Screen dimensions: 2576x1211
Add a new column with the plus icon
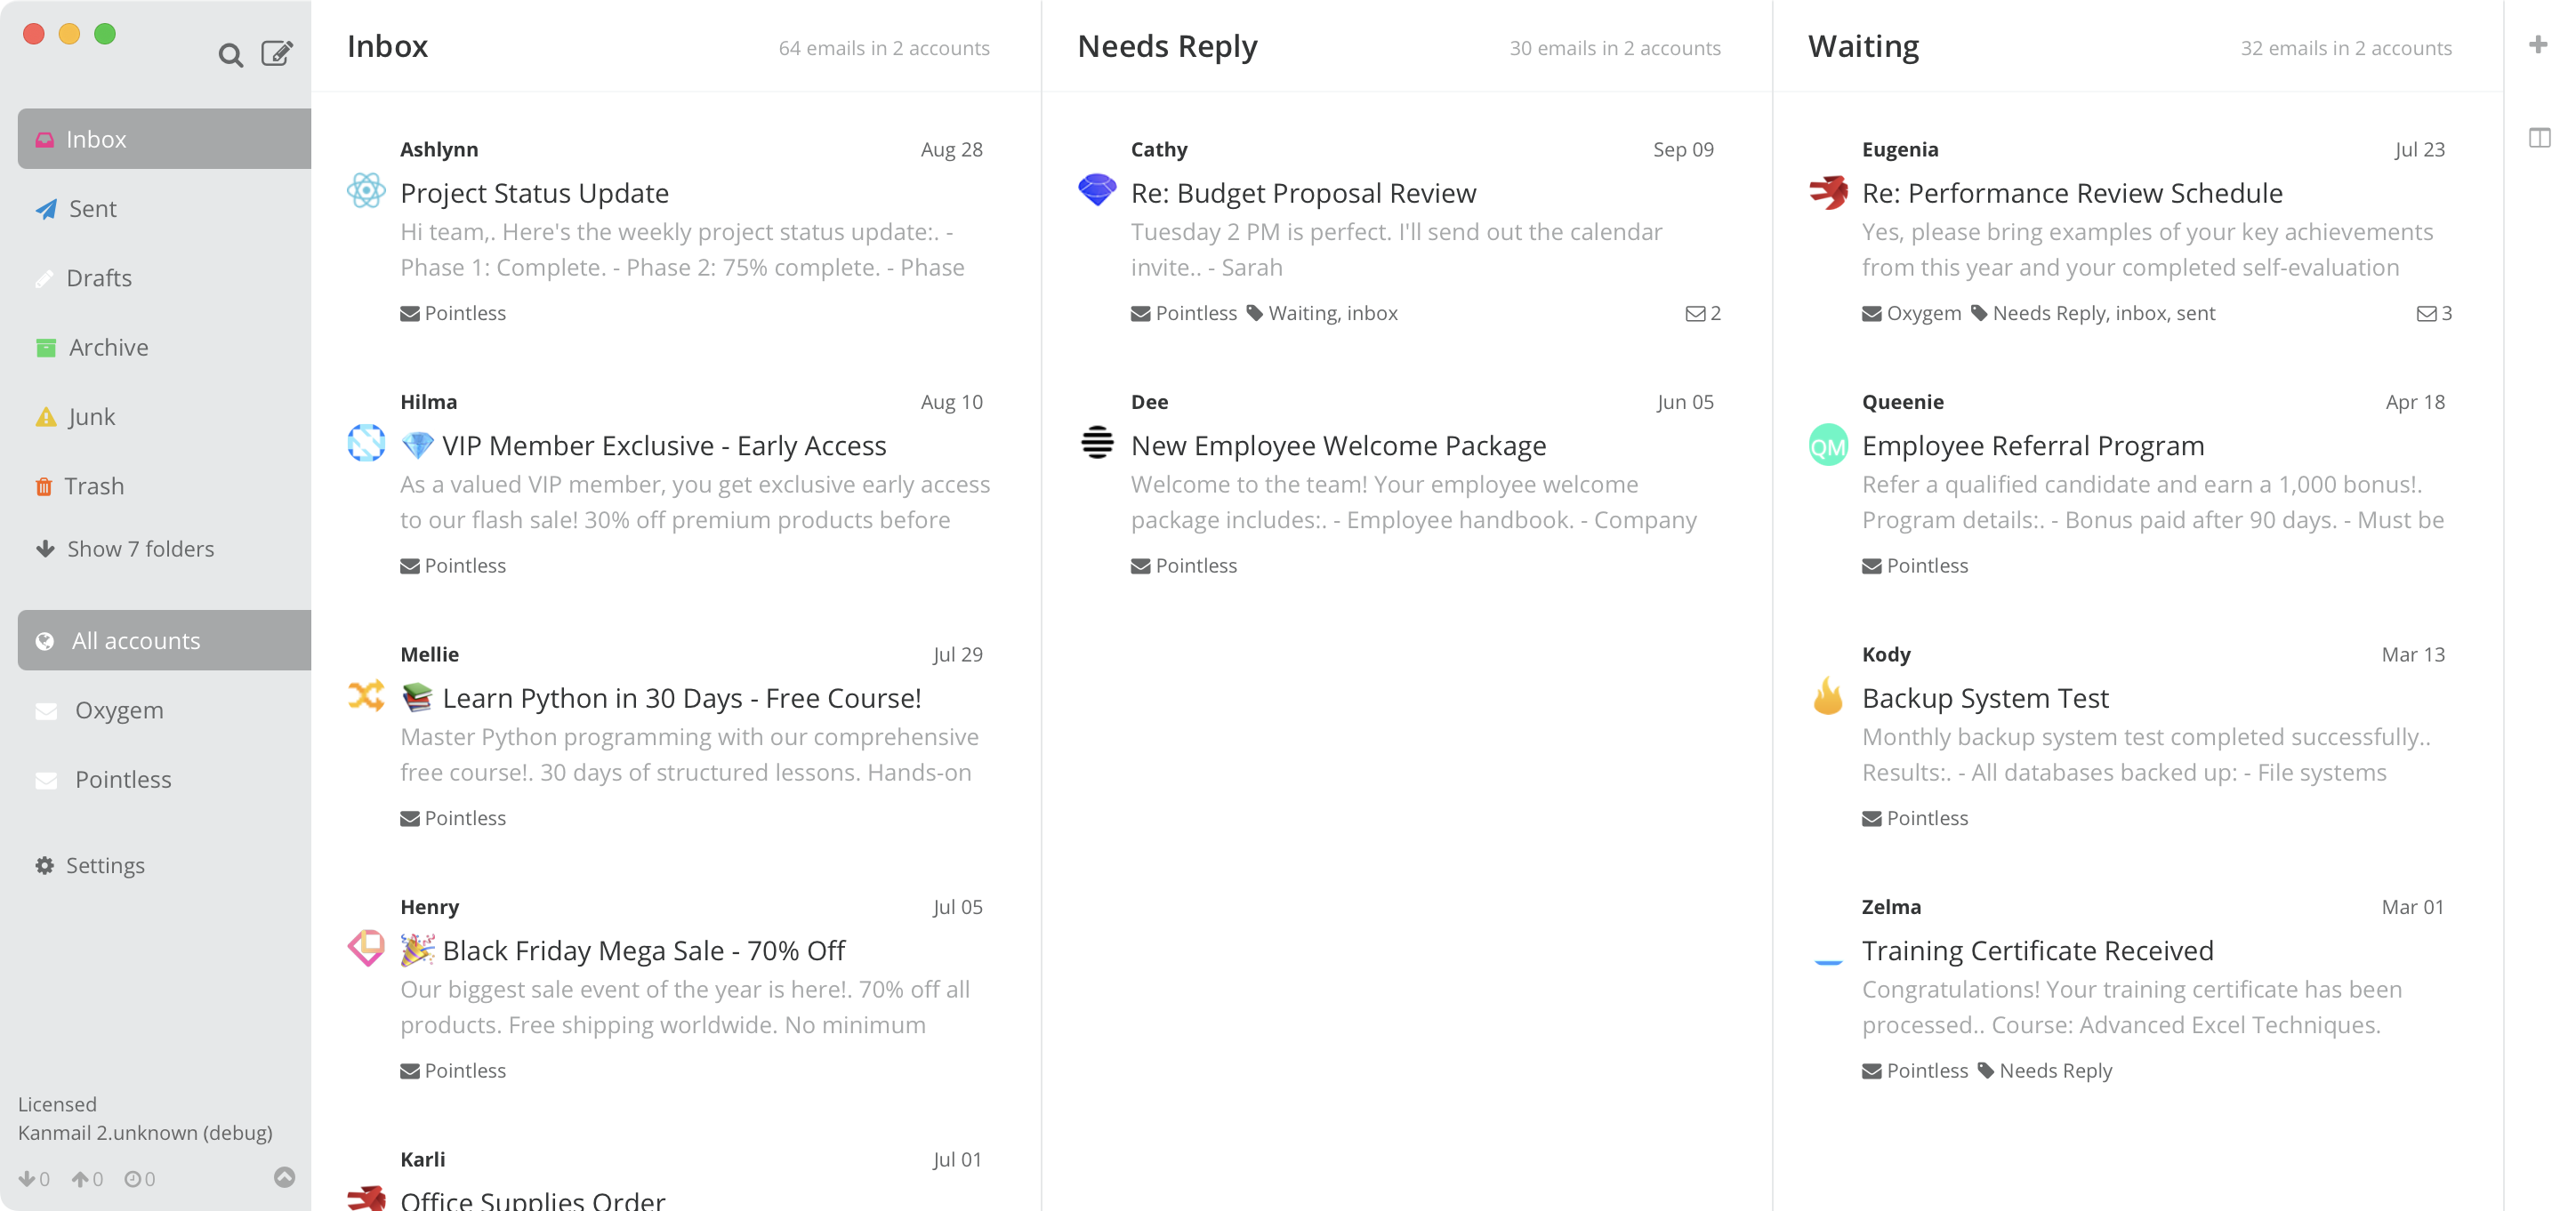click(2538, 44)
